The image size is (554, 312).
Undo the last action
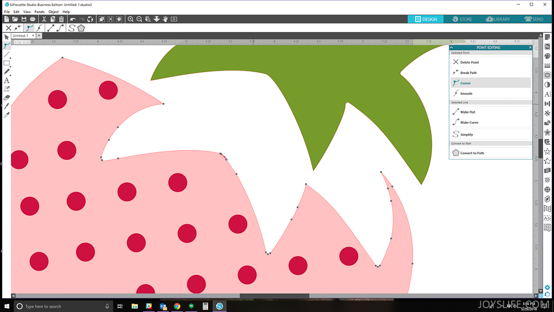coord(73,19)
